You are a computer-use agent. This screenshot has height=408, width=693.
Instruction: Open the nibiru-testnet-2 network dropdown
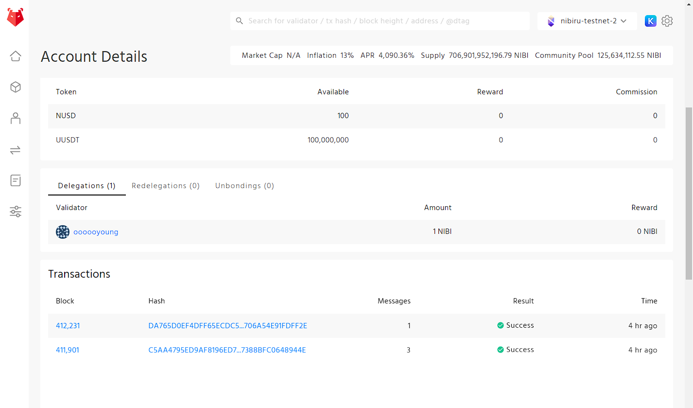point(587,21)
